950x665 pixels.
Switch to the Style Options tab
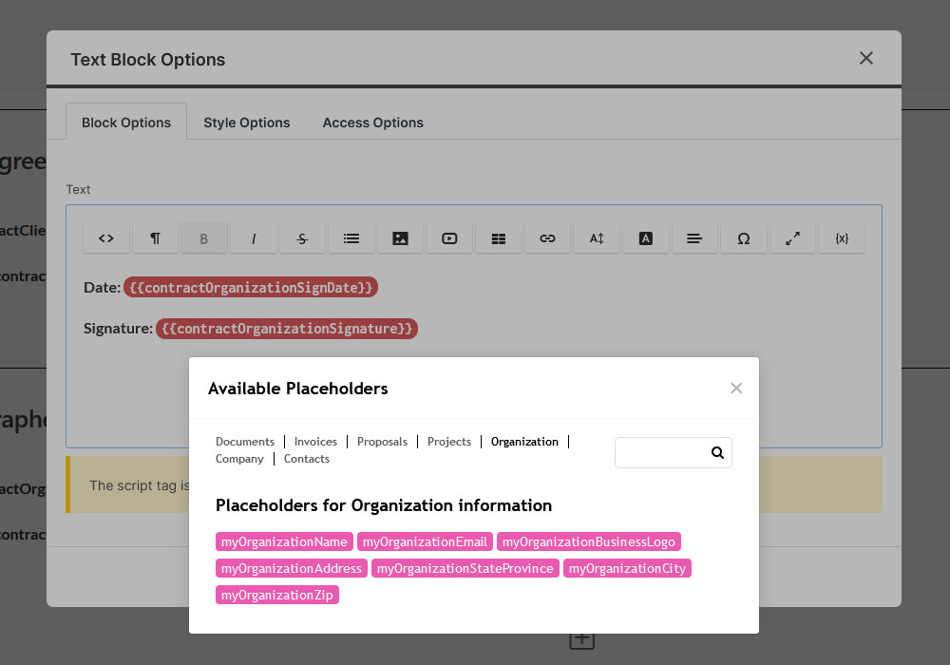[246, 123]
